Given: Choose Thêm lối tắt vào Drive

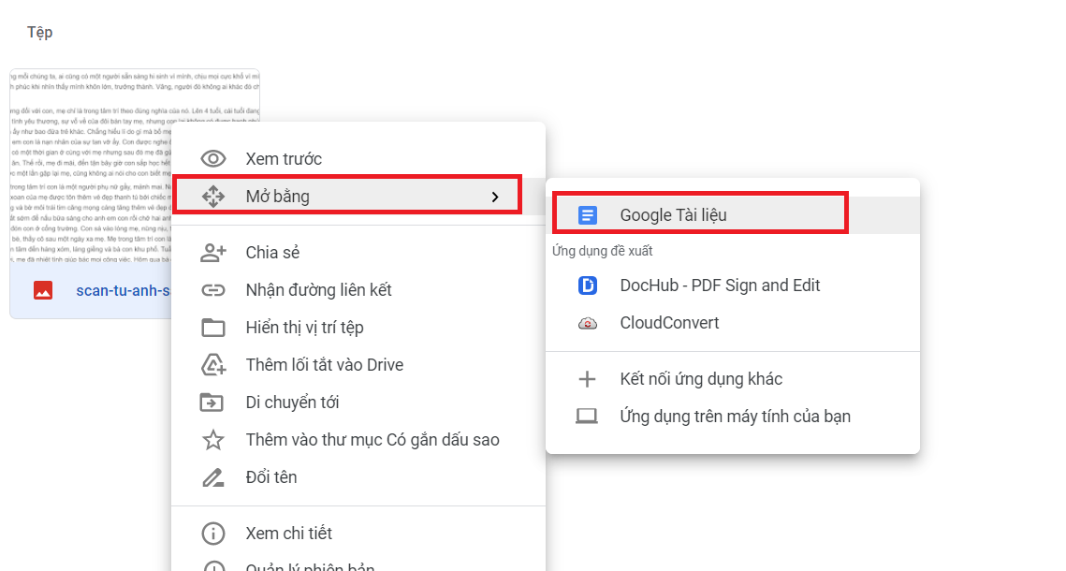Looking at the screenshot, I should click(x=358, y=365).
